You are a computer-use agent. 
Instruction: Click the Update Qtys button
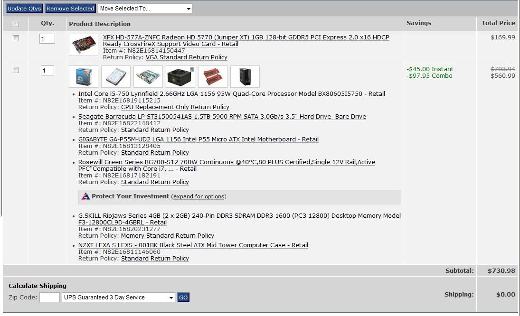point(24,9)
